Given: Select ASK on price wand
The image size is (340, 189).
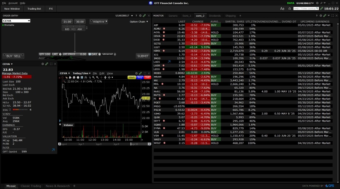Looking at the screenshot, I should 80,29.
